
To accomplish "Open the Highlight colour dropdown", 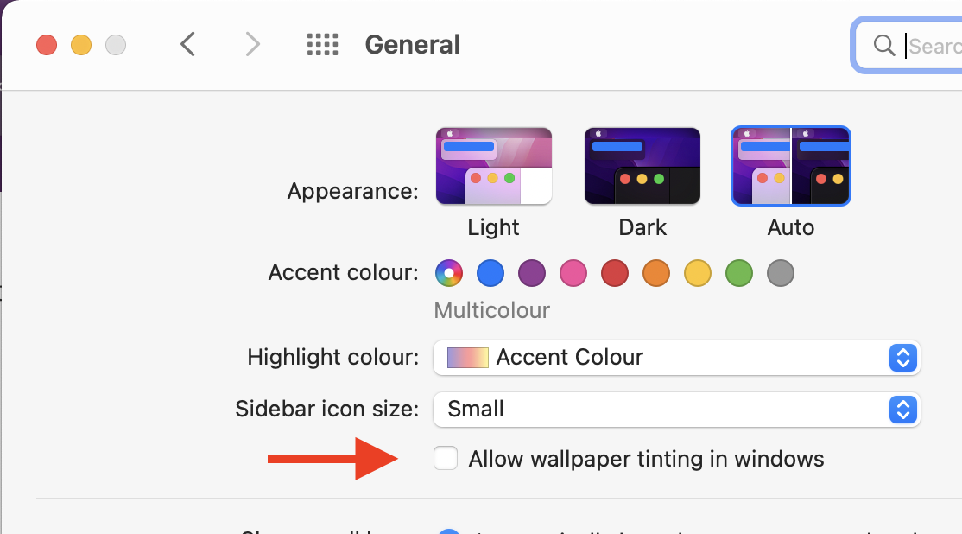I will click(676, 357).
